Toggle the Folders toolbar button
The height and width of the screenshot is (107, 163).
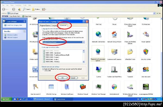pos(36,9)
